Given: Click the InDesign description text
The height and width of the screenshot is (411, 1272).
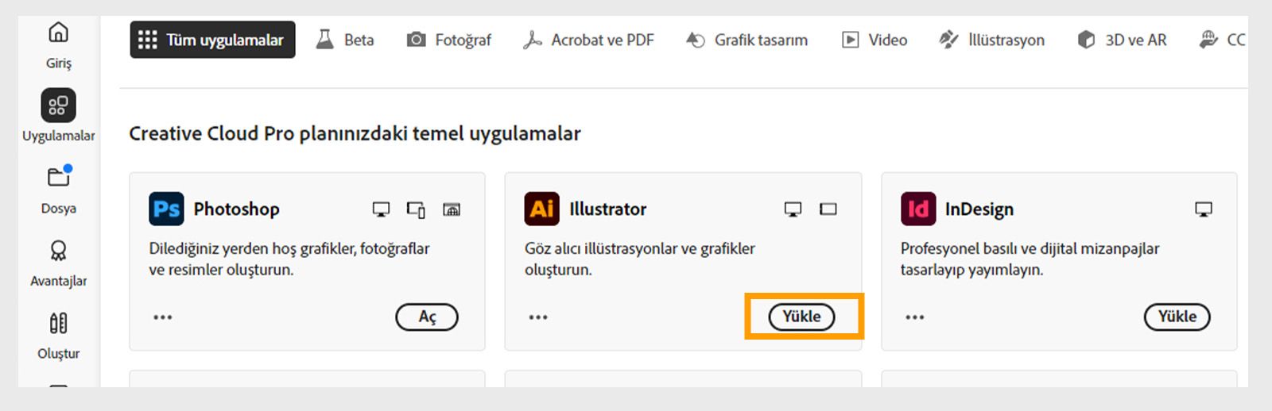Looking at the screenshot, I should [x=1030, y=259].
